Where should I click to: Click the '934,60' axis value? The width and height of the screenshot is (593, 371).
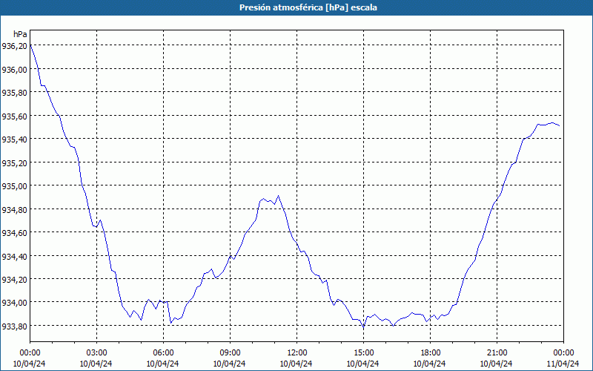[15, 232]
